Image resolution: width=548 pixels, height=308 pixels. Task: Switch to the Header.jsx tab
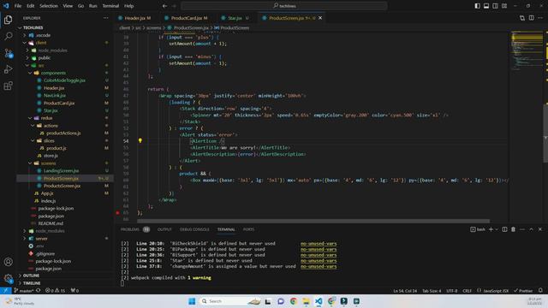coord(134,18)
